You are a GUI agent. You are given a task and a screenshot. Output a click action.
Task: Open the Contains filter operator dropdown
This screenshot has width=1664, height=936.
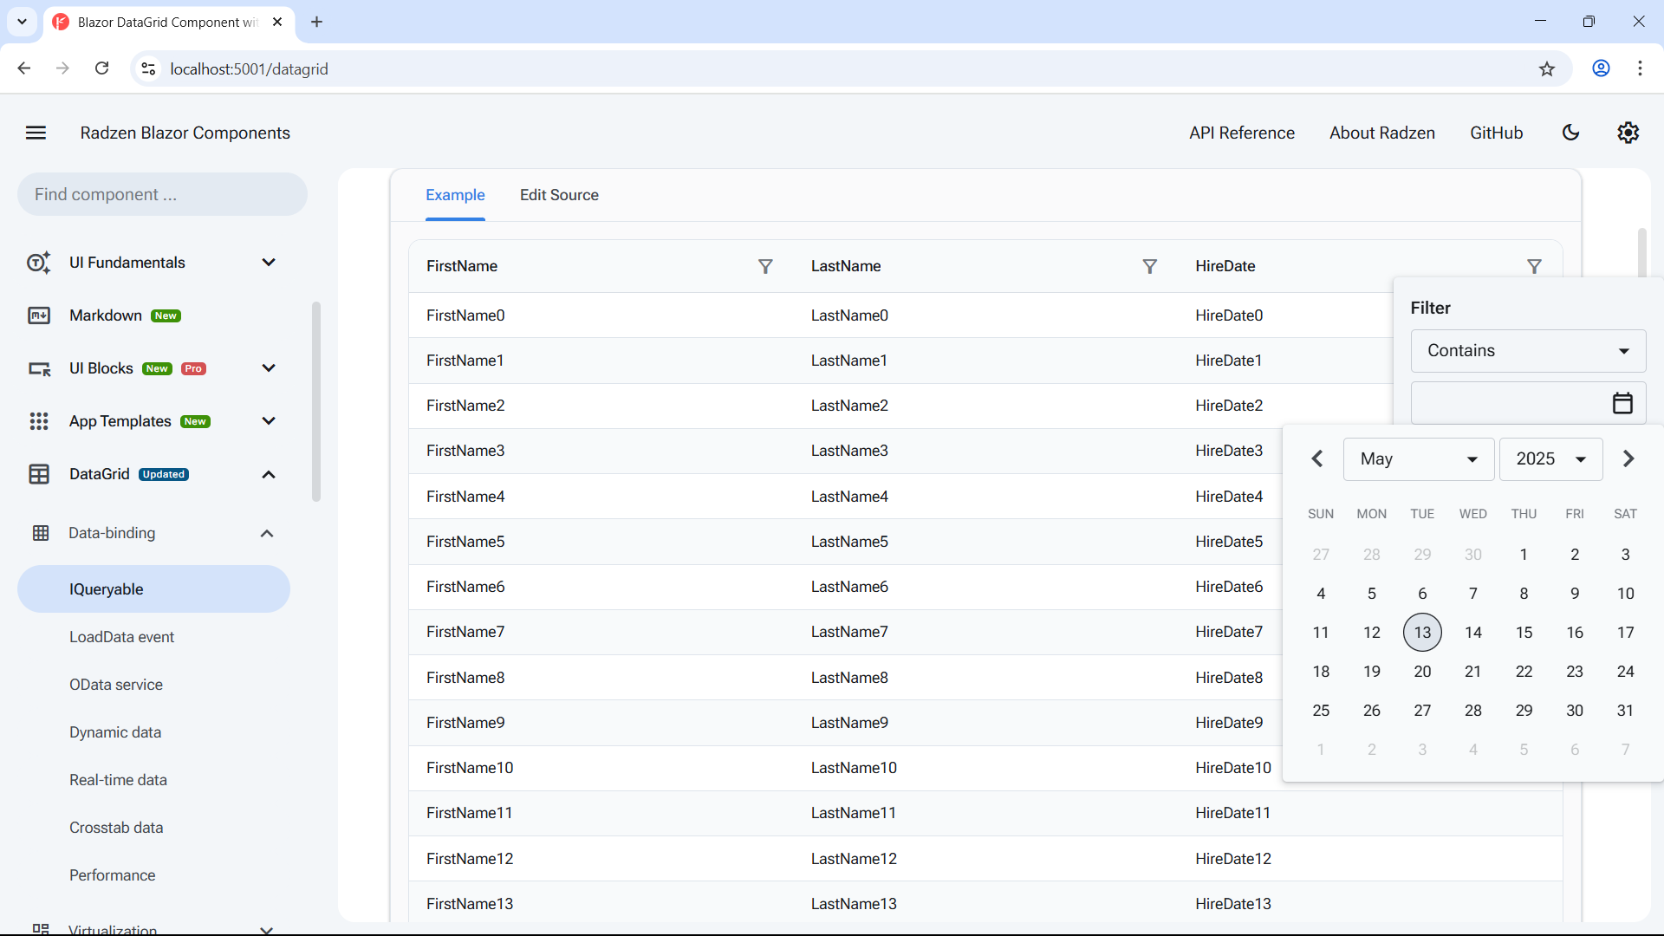(1528, 351)
